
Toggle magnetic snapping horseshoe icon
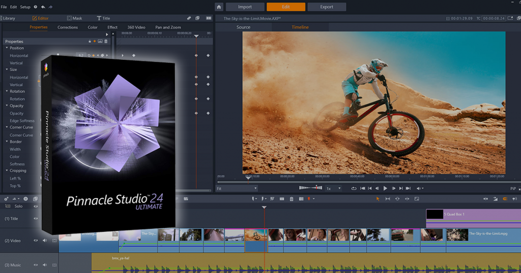click(505, 199)
